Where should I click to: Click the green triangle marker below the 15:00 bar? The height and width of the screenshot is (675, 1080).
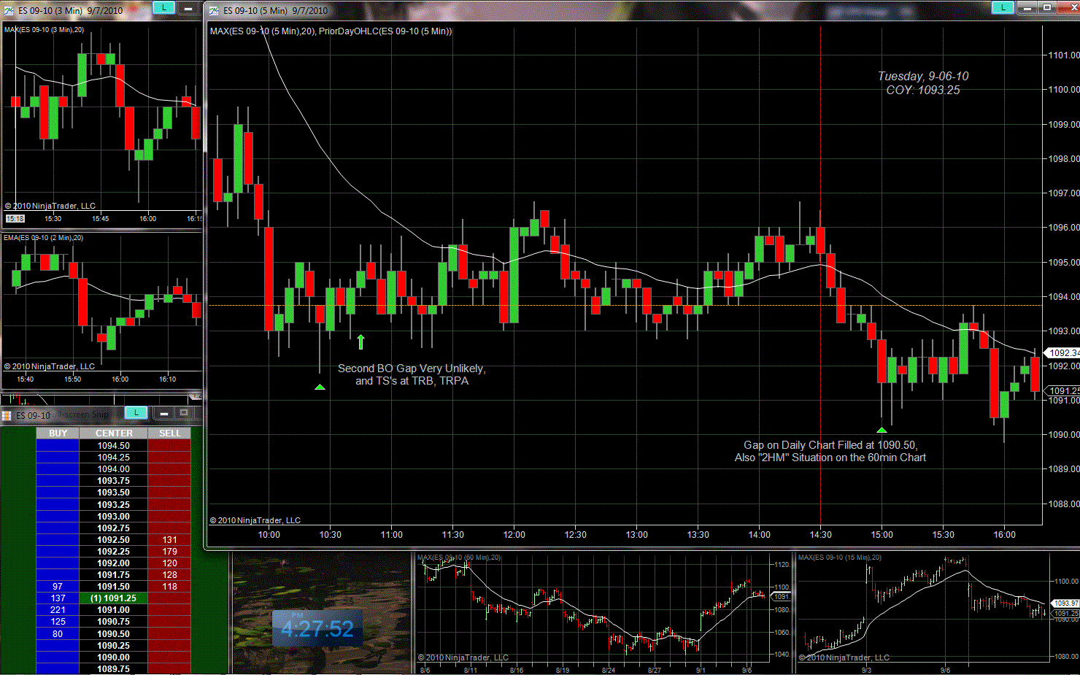[882, 430]
